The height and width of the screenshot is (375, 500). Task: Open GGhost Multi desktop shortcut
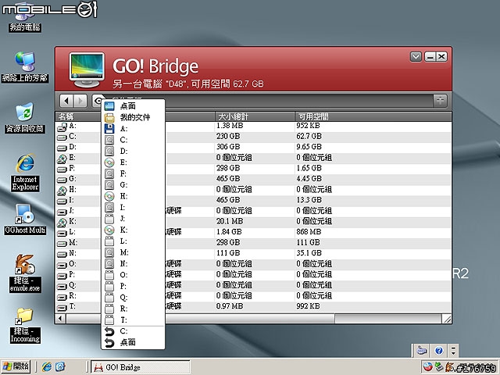(x=25, y=220)
